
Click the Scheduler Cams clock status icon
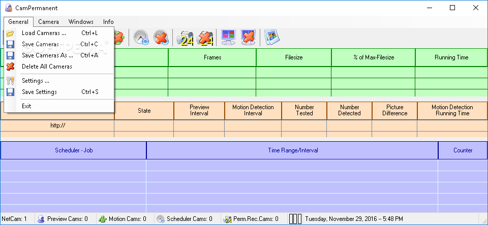pos(161,219)
